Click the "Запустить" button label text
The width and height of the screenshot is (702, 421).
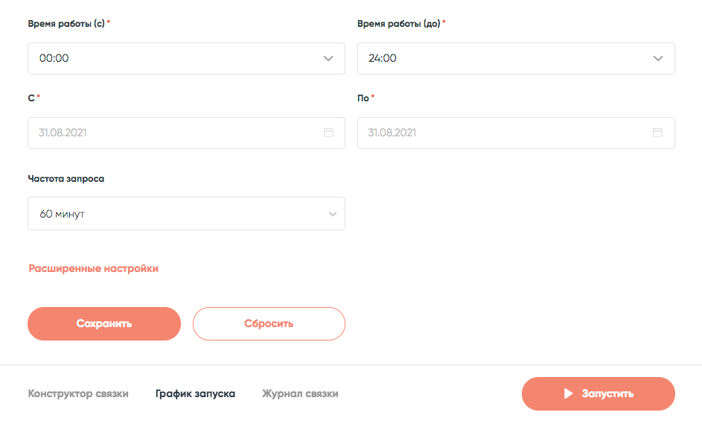607,393
